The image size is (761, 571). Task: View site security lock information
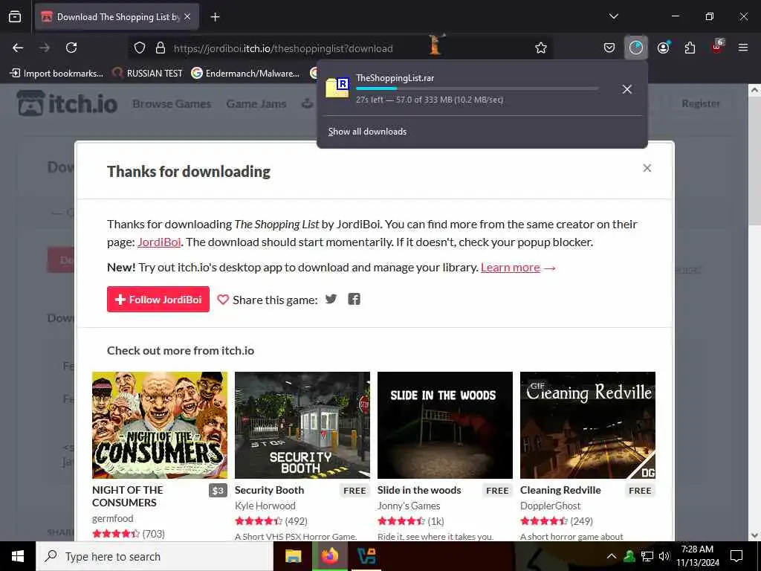click(161, 48)
